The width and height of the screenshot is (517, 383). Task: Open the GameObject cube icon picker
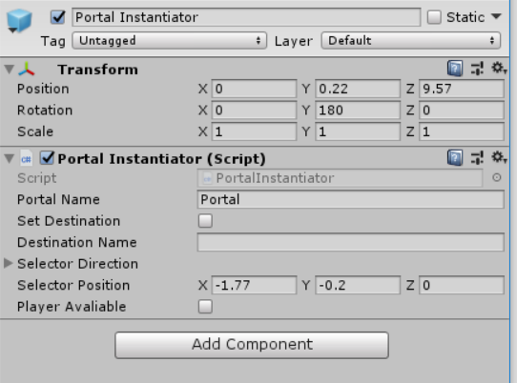[x=19, y=21]
